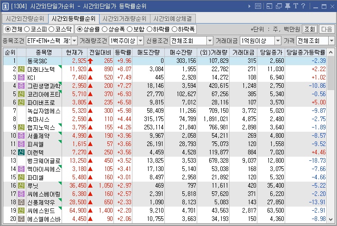Click the 주 badge beside 신풍제약우

click(x=21, y=202)
